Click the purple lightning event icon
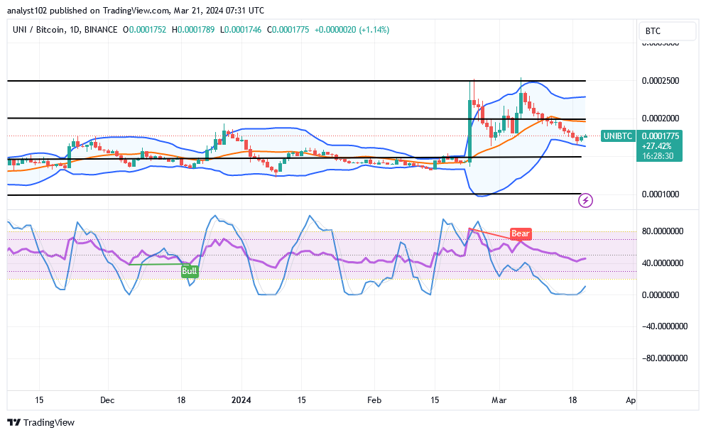The height and width of the screenshot is (435, 706). point(585,200)
